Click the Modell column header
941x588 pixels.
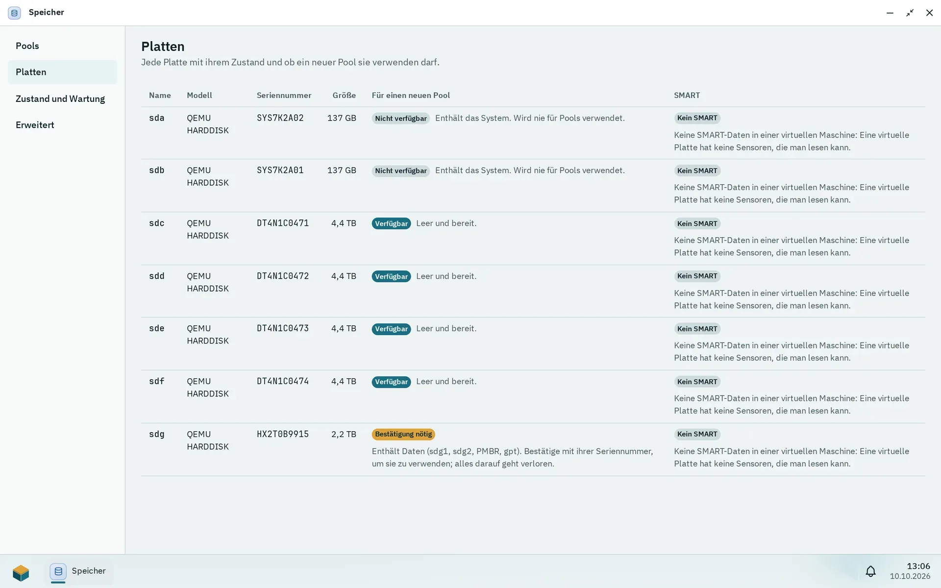point(199,96)
